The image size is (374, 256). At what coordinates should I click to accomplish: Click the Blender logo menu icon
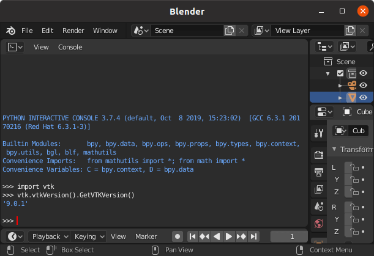[x=11, y=31]
